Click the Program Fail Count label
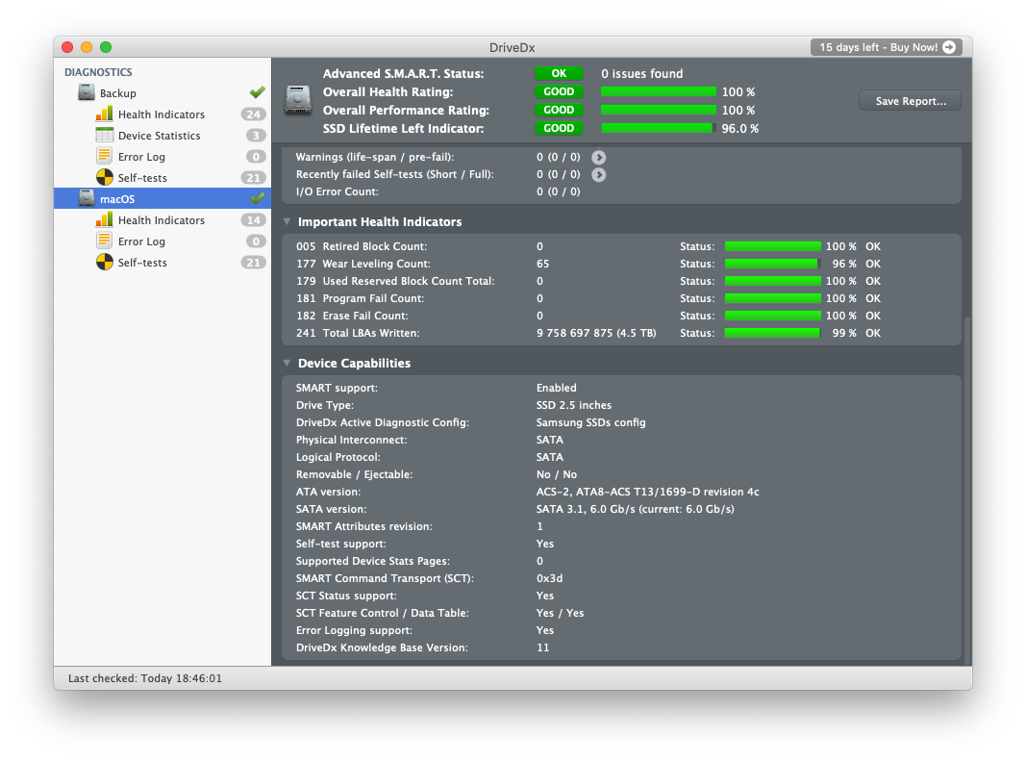 click(x=374, y=298)
